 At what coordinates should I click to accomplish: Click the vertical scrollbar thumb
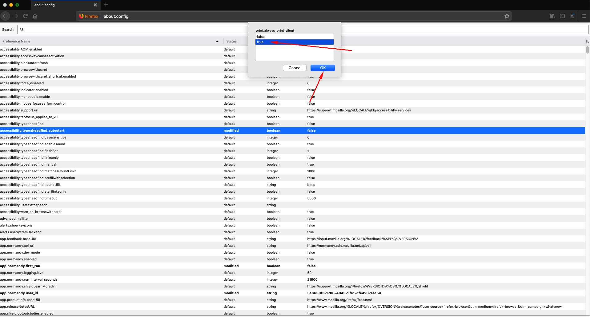click(588, 50)
